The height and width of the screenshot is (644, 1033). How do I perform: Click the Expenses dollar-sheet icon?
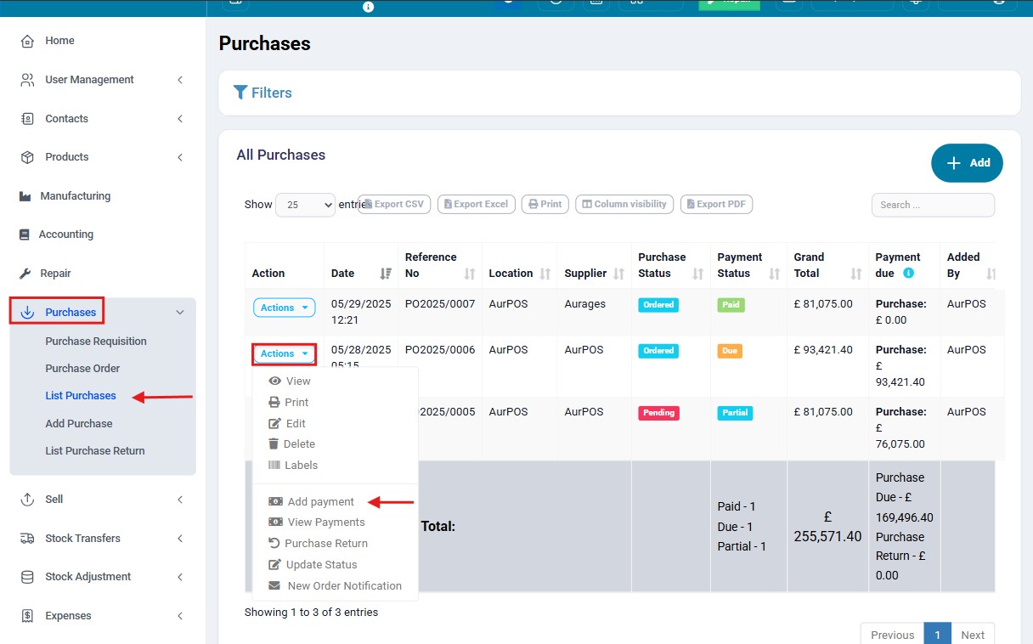pos(27,616)
